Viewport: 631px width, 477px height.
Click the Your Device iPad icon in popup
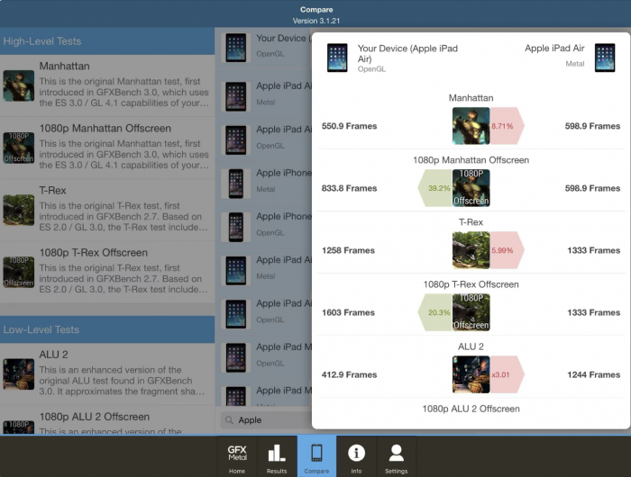pos(337,57)
